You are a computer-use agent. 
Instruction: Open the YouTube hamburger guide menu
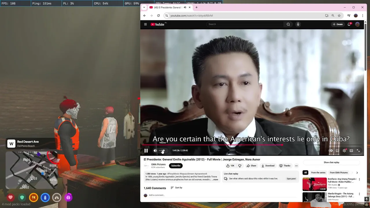[145, 24]
